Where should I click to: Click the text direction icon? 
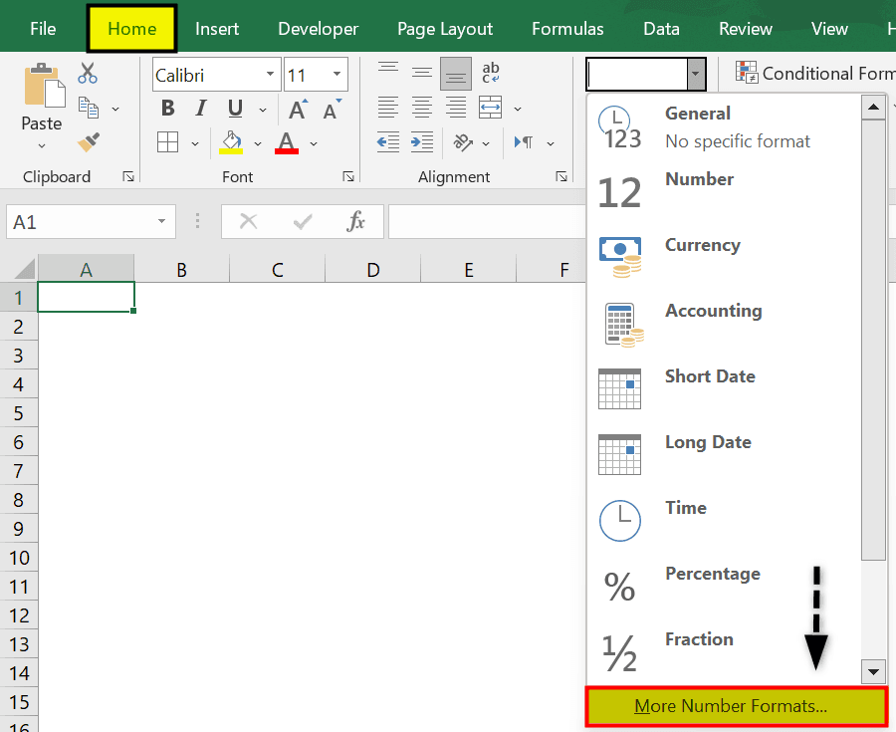pos(524,142)
